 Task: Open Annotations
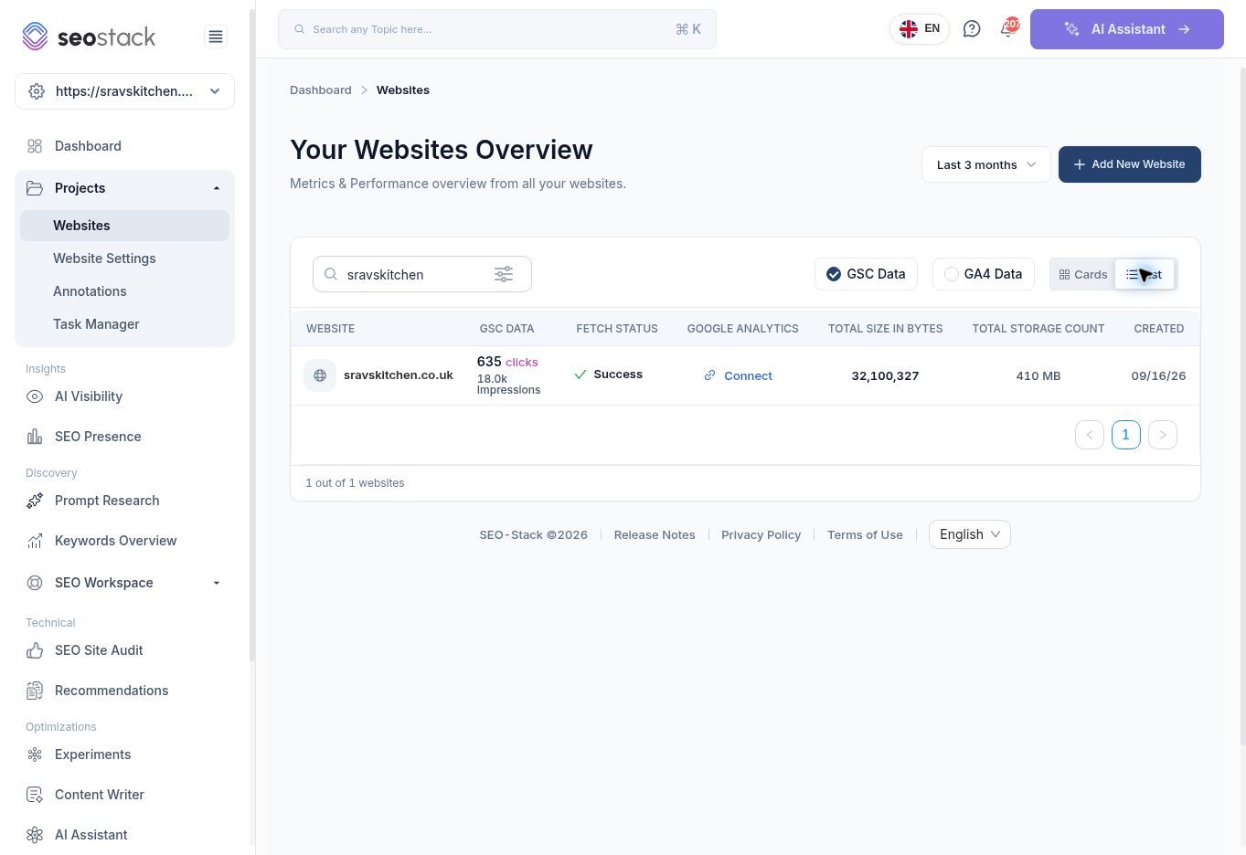pyautogui.click(x=124, y=291)
